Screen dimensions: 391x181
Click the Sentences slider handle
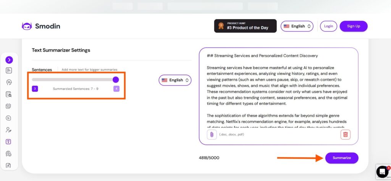tap(116, 80)
